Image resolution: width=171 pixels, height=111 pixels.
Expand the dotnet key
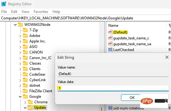(x=20, y=86)
